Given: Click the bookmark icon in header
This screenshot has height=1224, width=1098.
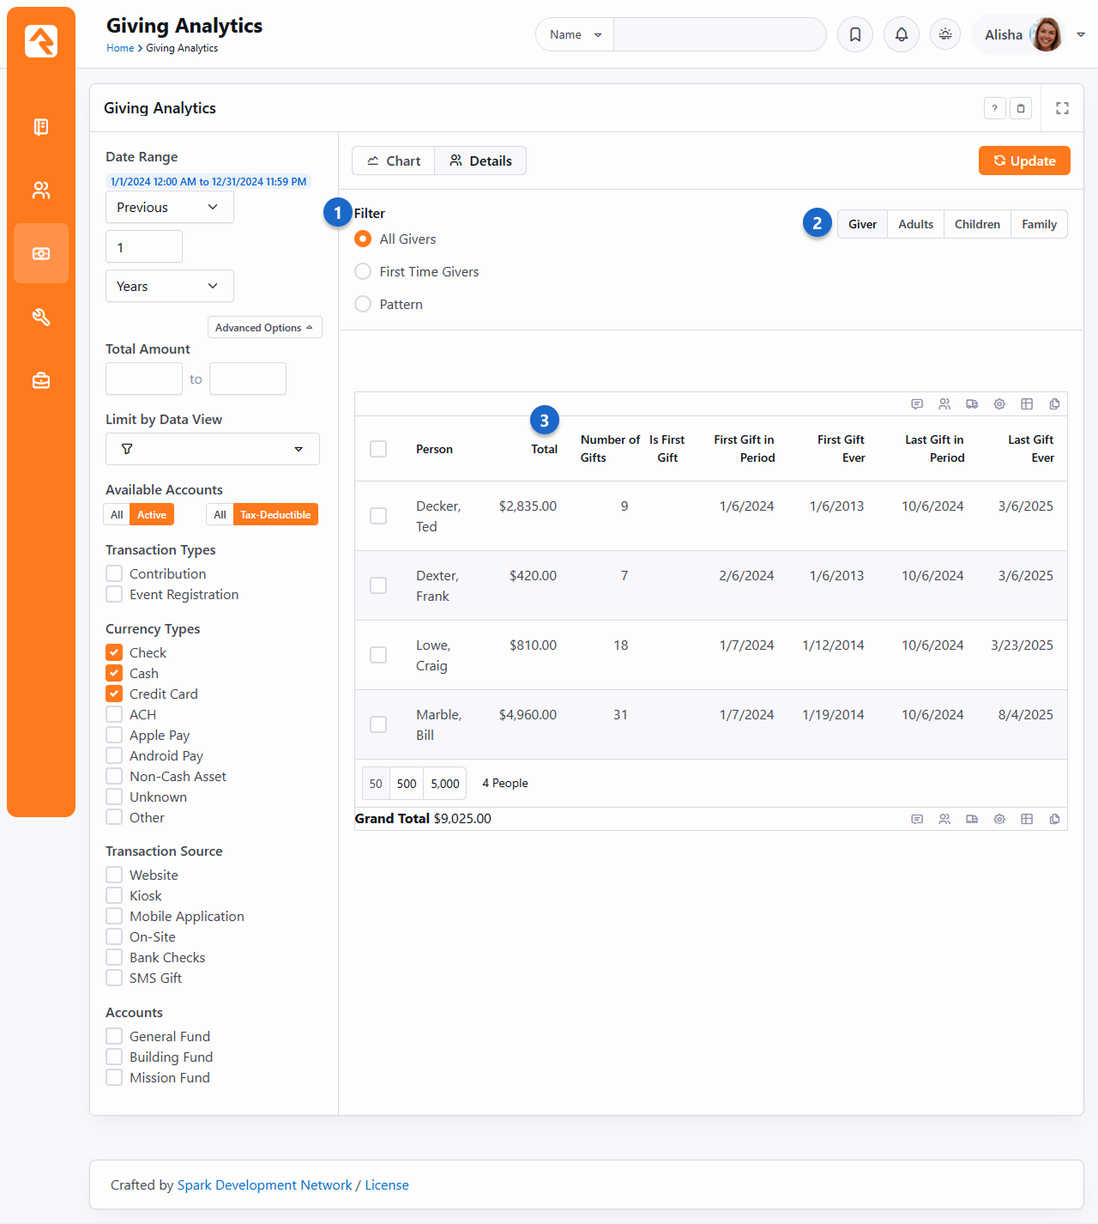Looking at the screenshot, I should pyautogui.click(x=855, y=34).
